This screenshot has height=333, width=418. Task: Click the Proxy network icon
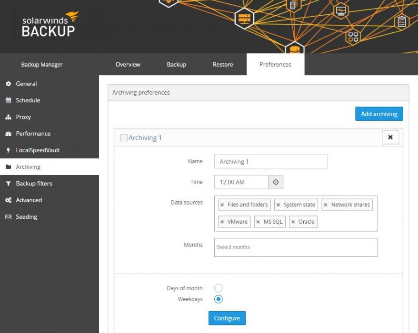pos(8,117)
